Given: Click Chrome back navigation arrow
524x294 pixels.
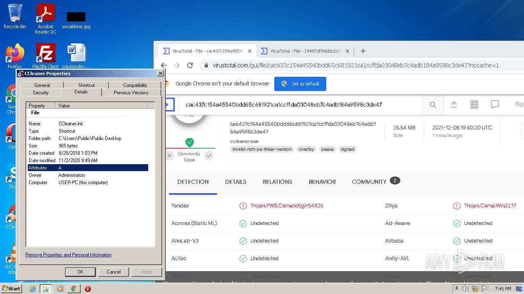Looking at the screenshot, I should click(164, 65).
